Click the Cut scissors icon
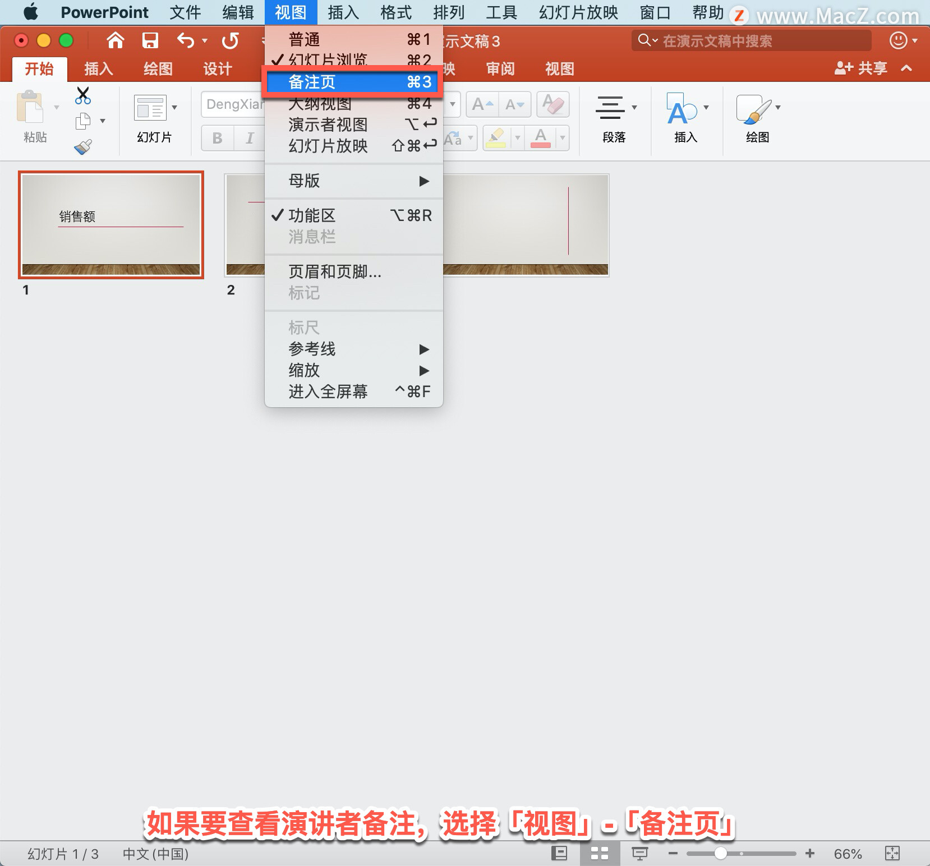The image size is (930, 866). click(83, 95)
